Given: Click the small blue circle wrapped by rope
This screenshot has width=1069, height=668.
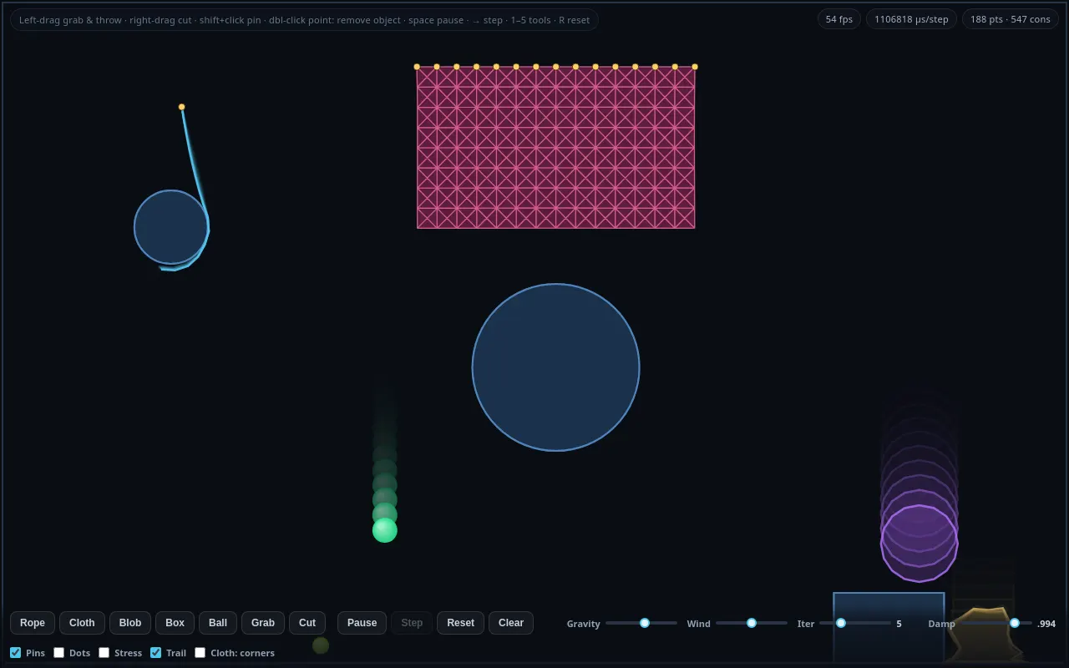Looking at the screenshot, I should (171, 227).
